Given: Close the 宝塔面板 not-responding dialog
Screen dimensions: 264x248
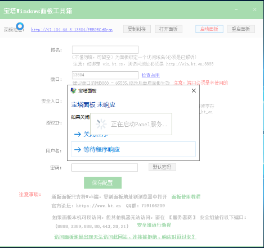Looking at the screenshot, I should click(194, 91).
